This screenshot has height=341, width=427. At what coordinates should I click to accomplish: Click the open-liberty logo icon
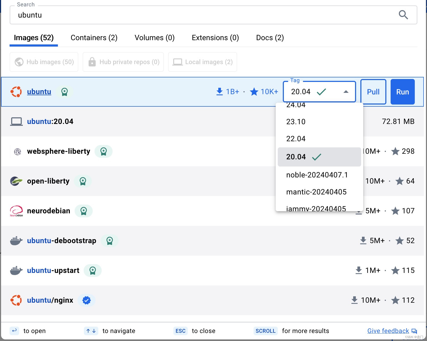click(16, 181)
